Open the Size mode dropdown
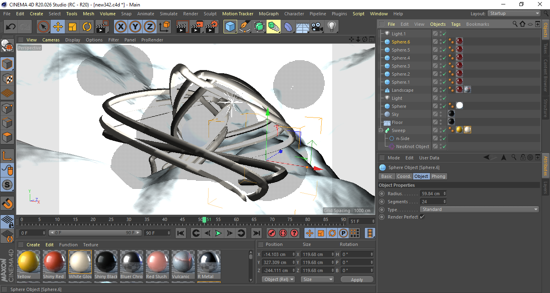The width and height of the screenshot is (550, 293). point(318,279)
